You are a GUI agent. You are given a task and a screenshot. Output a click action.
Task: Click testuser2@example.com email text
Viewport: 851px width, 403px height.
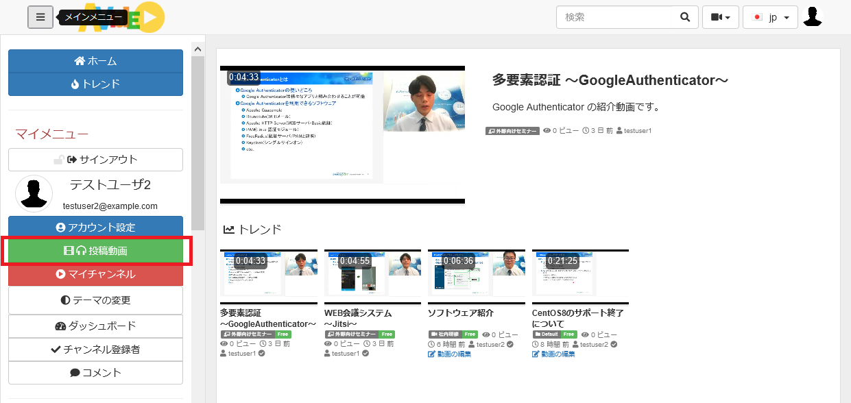110,206
